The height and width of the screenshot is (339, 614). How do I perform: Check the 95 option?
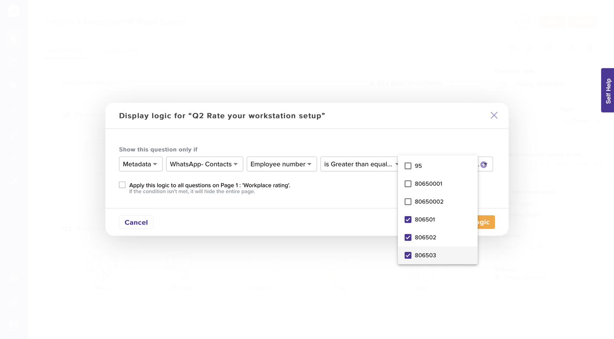tap(408, 166)
